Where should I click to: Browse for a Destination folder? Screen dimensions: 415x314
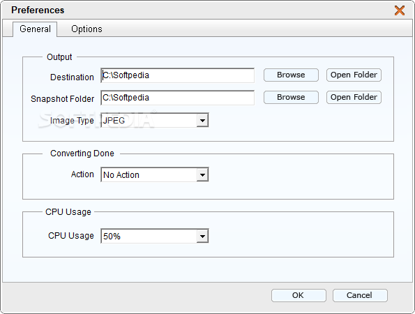coord(291,75)
